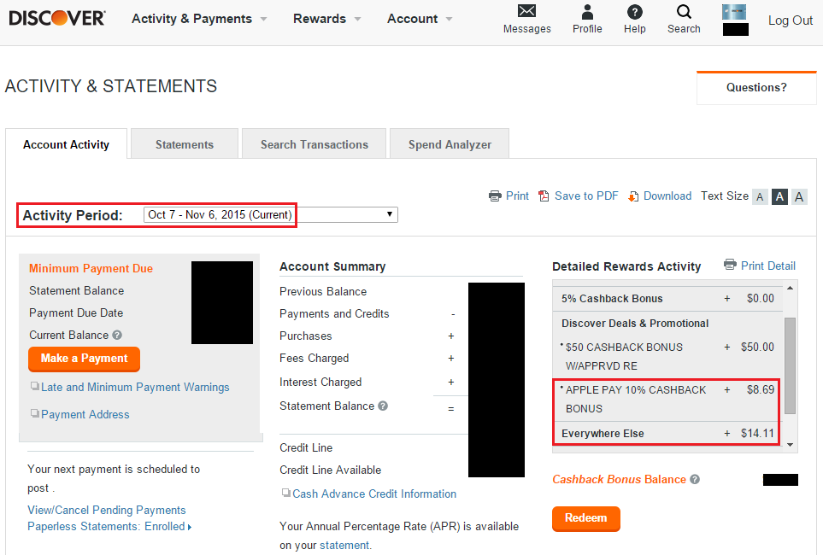Click the printer icon beside Print
Screen dimensions: 823x555
pos(495,196)
